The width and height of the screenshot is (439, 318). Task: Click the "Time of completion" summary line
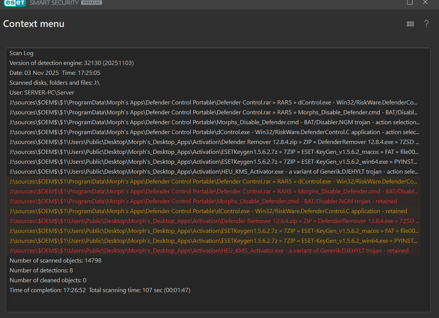tap(100, 290)
